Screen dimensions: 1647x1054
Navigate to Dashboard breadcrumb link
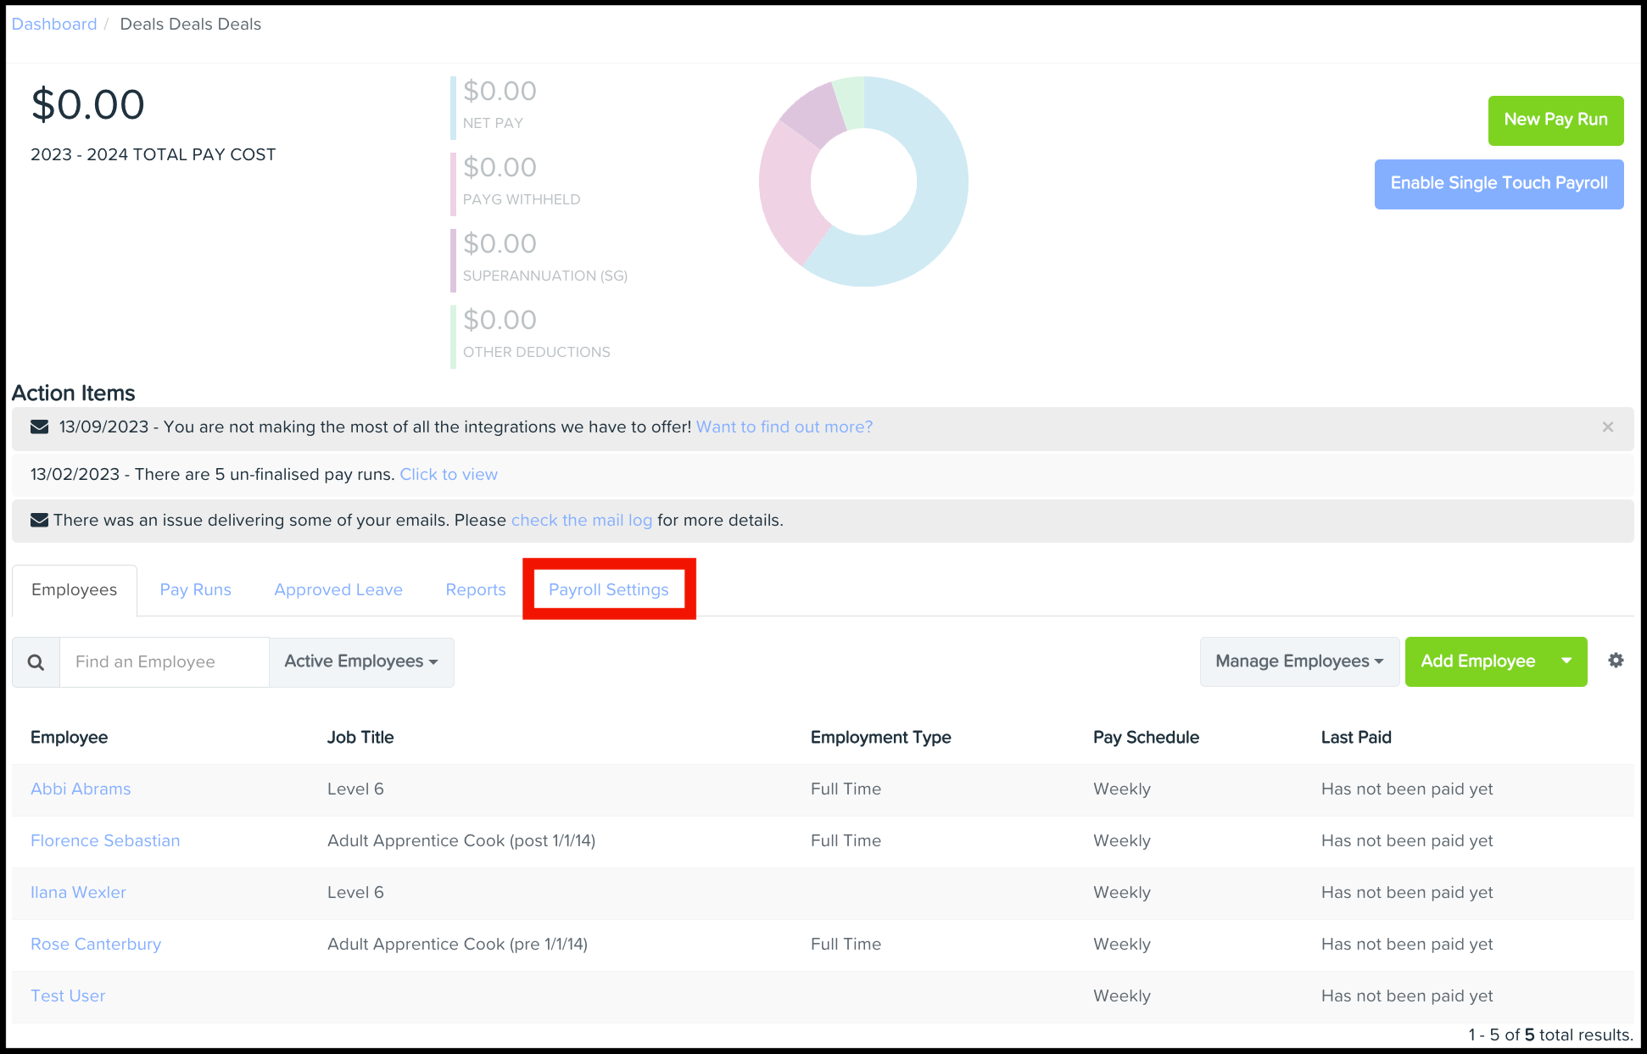(54, 25)
